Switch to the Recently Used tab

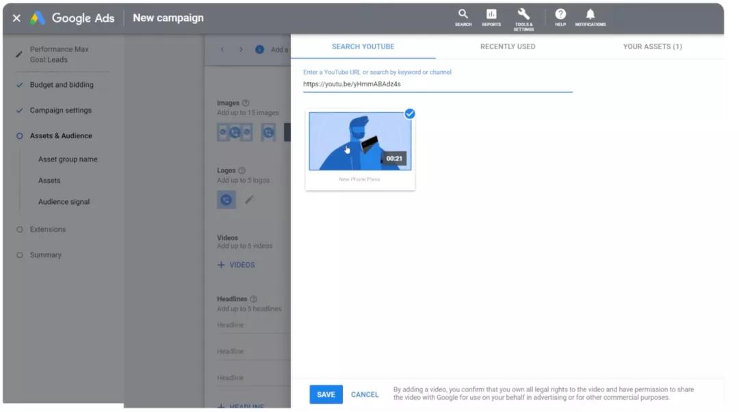508,47
